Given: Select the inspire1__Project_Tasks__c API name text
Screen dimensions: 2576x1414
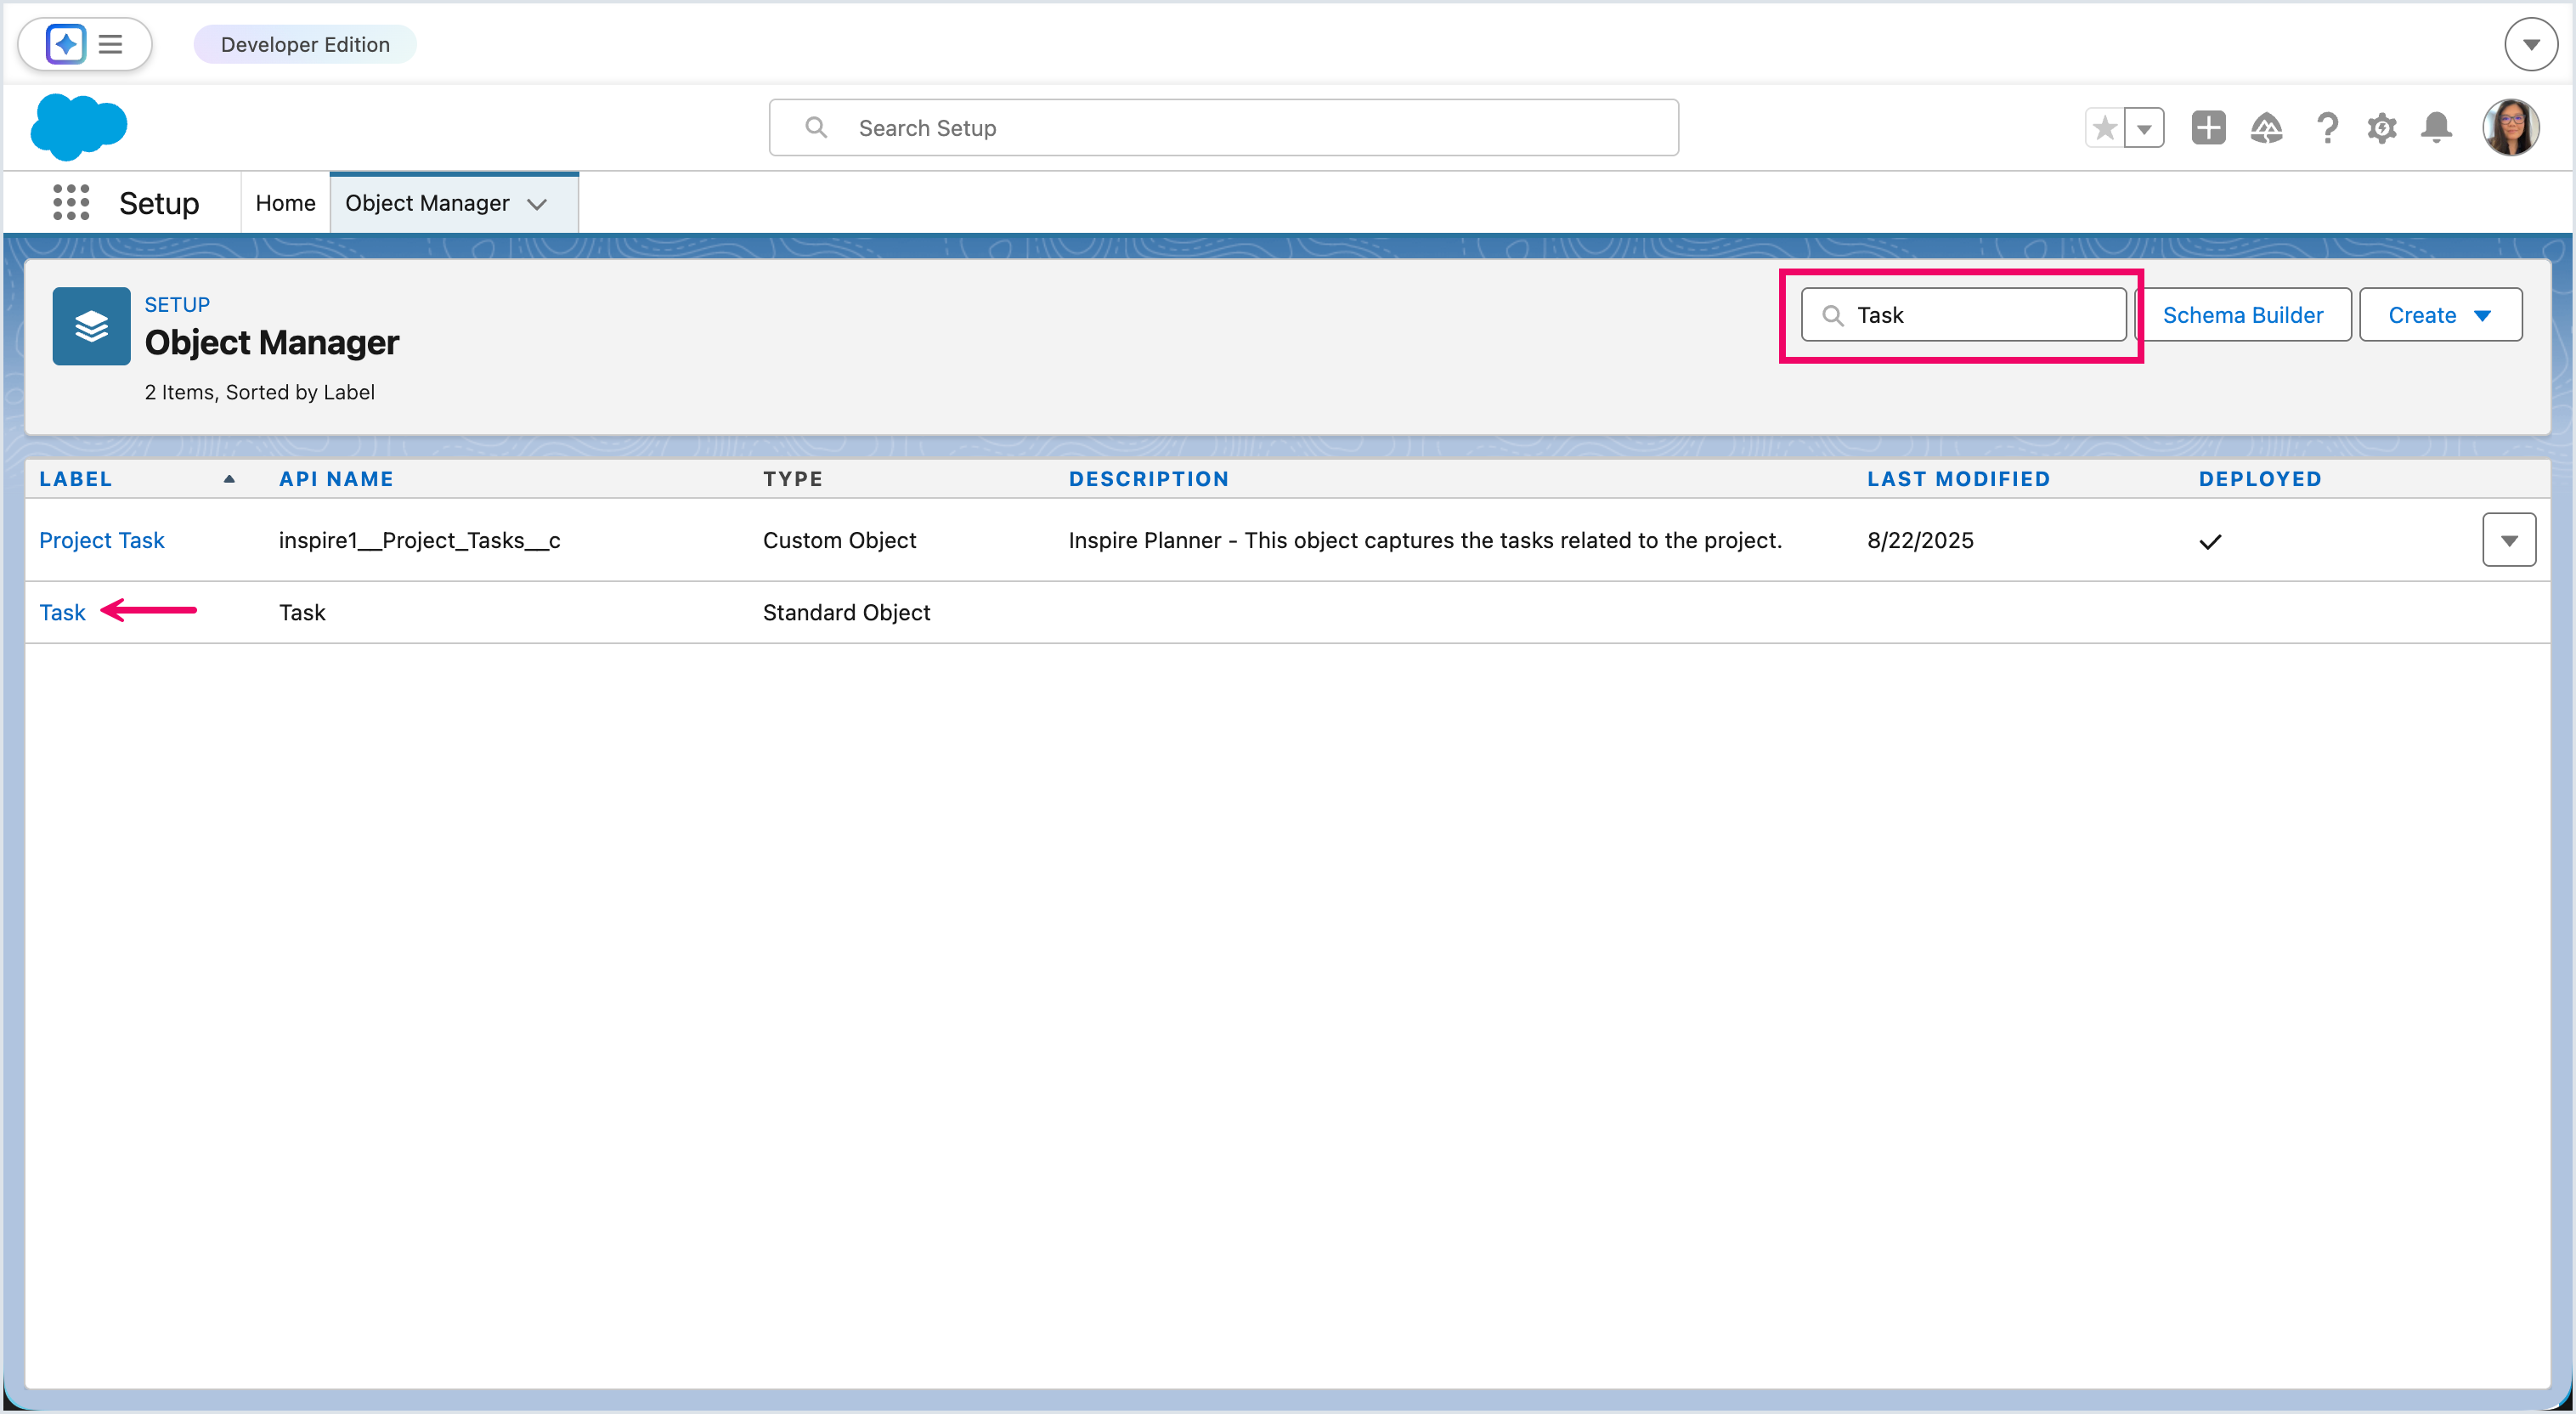Looking at the screenshot, I should [419, 540].
